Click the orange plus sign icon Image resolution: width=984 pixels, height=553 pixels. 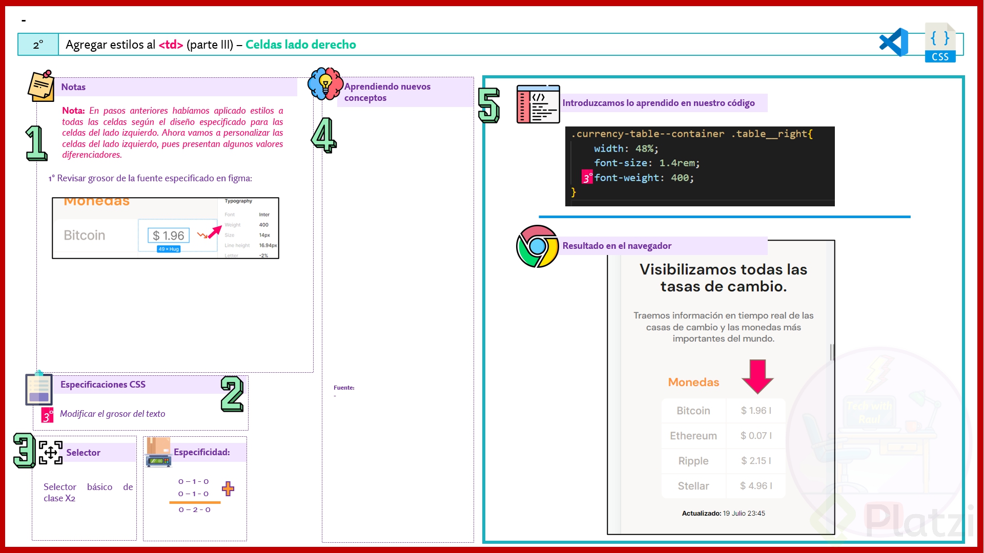[x=228, y=488]
